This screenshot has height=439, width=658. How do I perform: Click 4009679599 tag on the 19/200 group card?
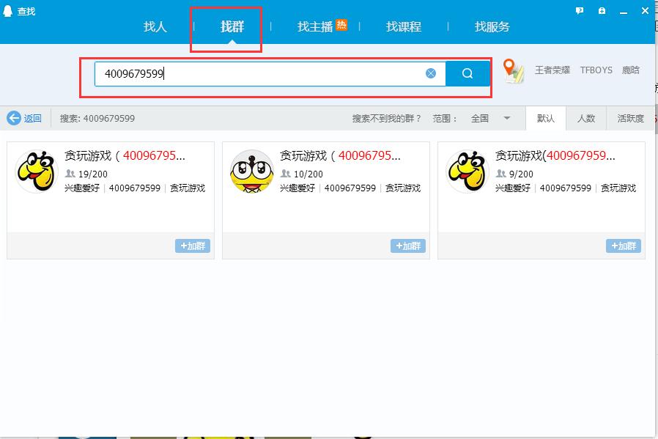pos(135,188)
